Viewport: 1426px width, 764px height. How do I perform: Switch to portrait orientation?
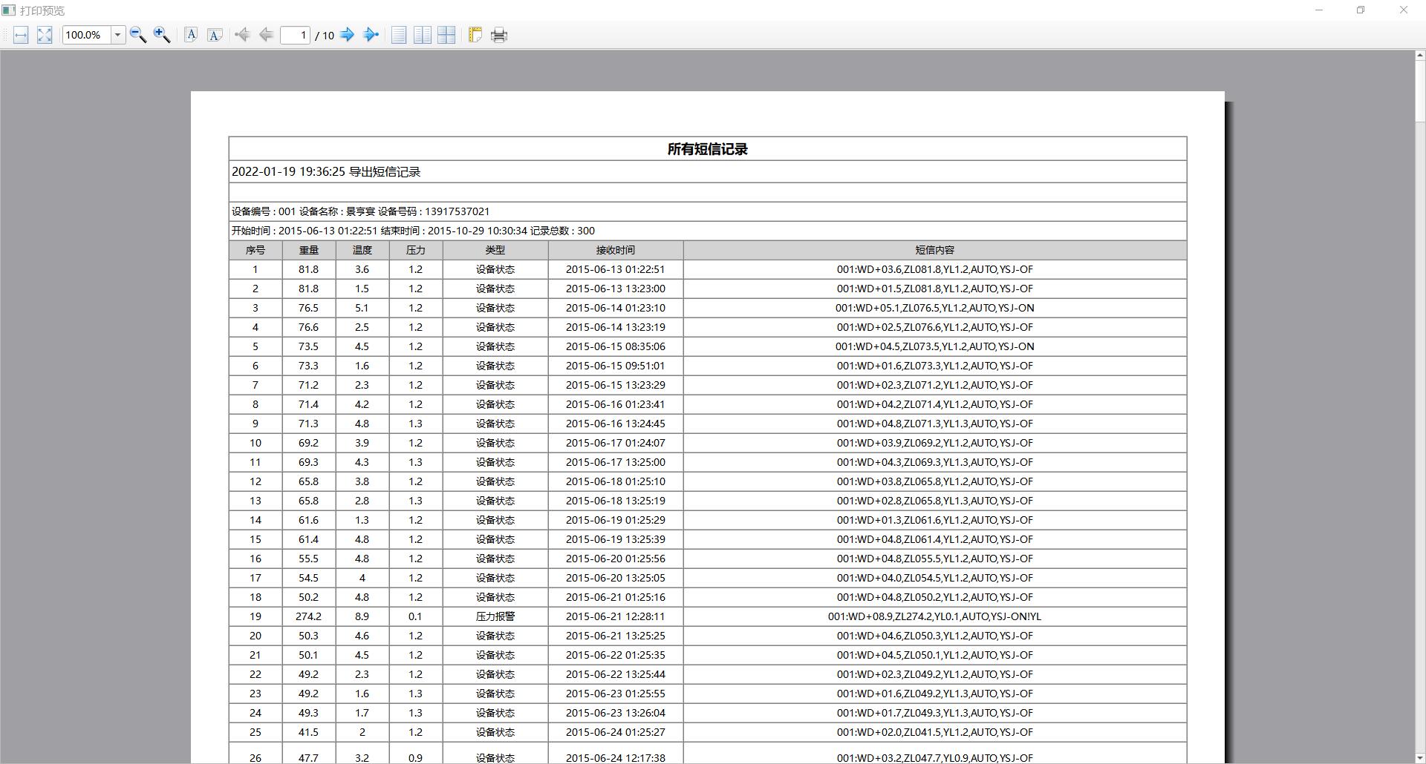click(x=191, y=35)
